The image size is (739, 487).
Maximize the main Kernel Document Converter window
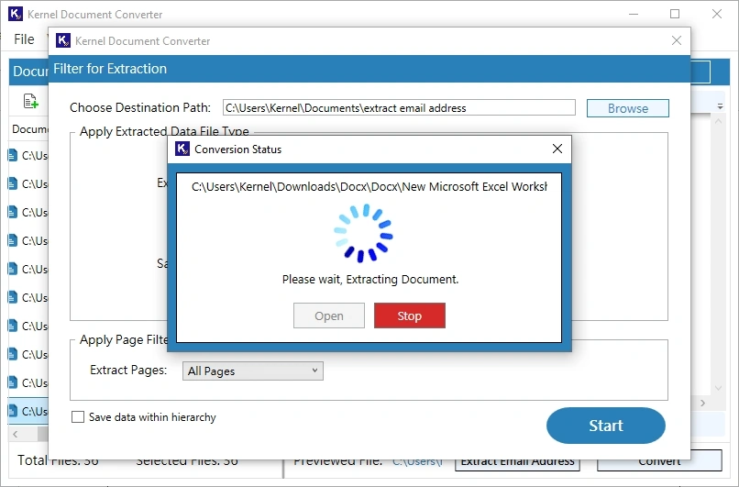click(675, 14)
